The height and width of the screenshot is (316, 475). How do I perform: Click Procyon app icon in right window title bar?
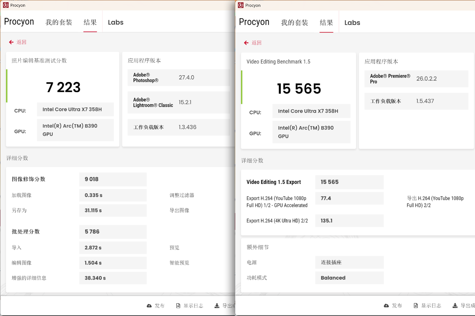(x=241, y=5)
